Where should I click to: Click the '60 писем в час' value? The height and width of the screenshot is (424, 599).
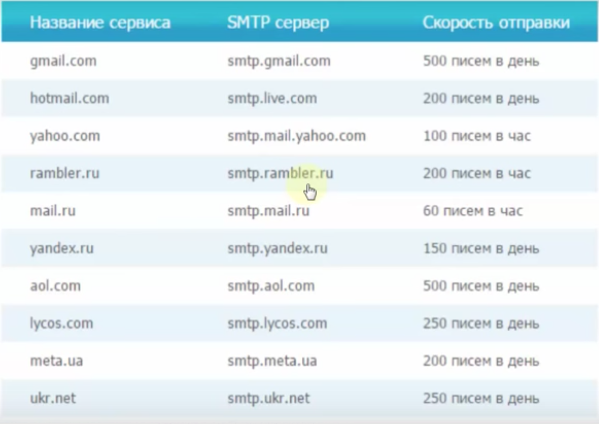click(473, 211)
